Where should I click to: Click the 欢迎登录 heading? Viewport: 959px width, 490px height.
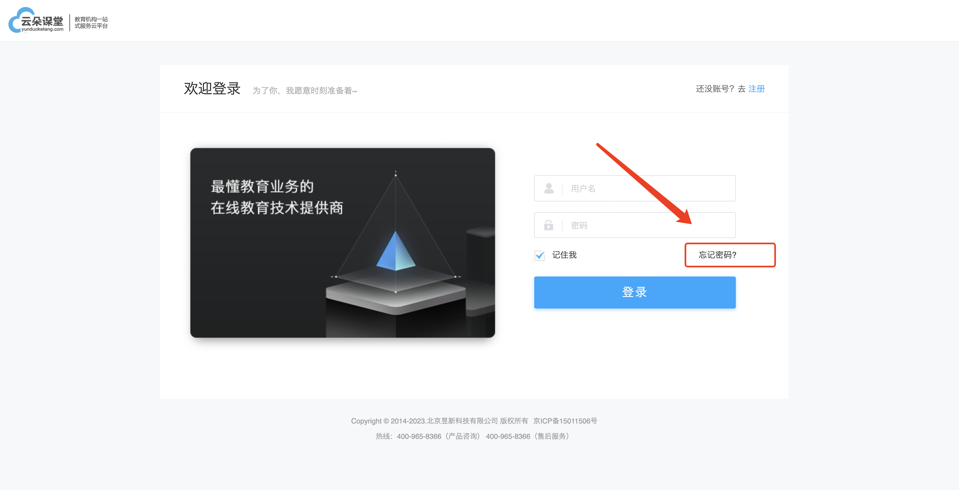pyautogui.click(x=212, y=89)
